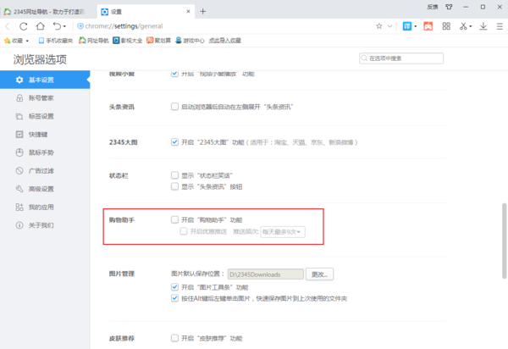508x349 pixels.
Task: Toggle the "2345大图" feature checkbox
Action: point(174,141)
